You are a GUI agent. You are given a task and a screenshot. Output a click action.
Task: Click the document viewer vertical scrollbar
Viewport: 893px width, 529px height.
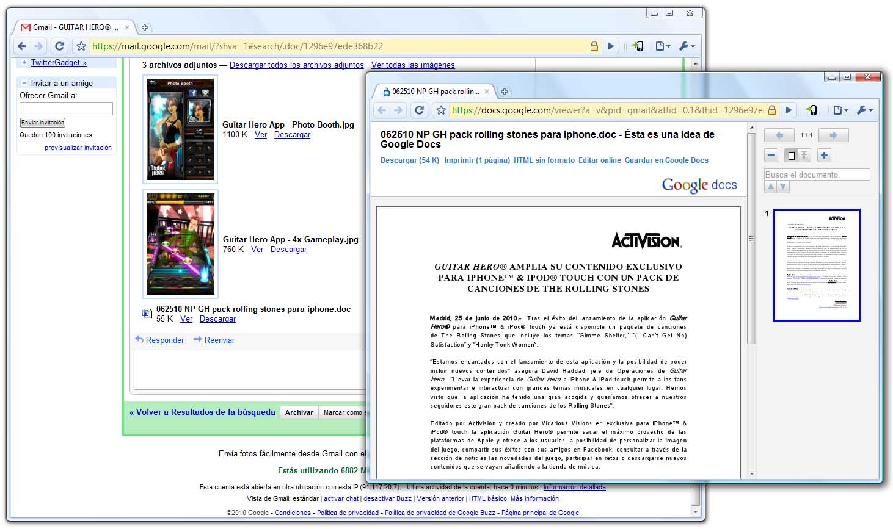(x=752, y=239)
